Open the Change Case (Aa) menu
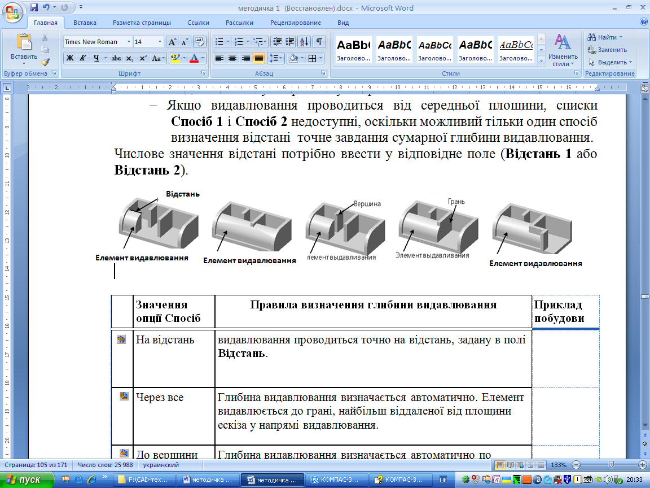 pos(158,58)
